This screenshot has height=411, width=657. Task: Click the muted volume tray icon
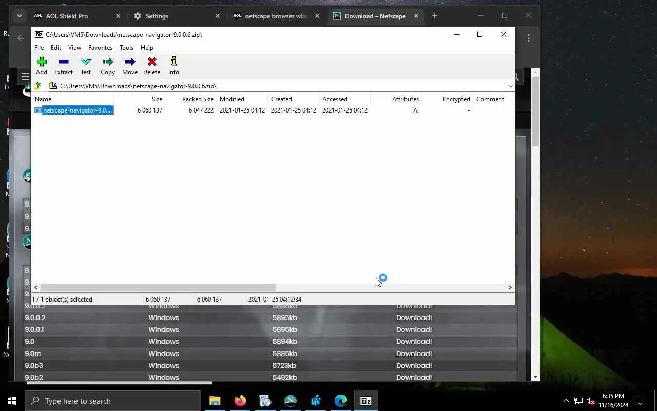click(591, 401)
